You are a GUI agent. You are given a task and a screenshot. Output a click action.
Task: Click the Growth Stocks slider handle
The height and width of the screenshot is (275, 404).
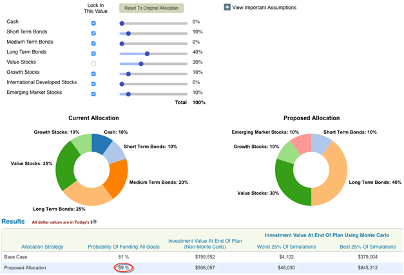128,74
